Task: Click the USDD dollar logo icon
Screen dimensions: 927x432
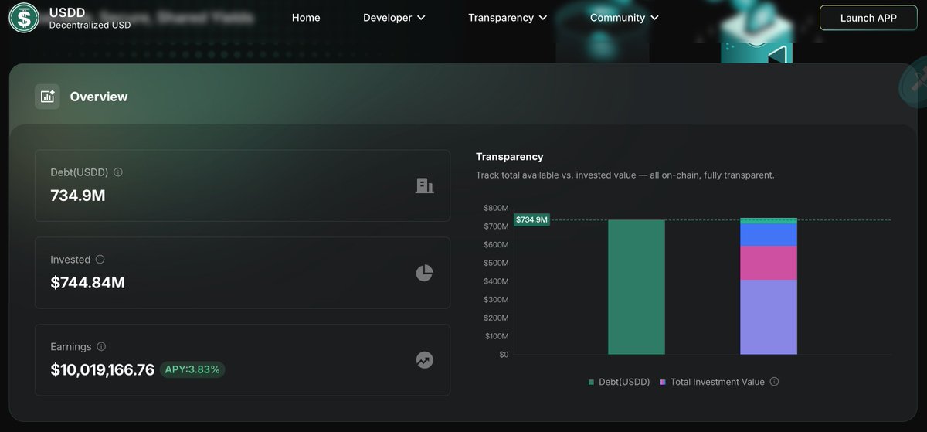Action: [x=24, y=18]
